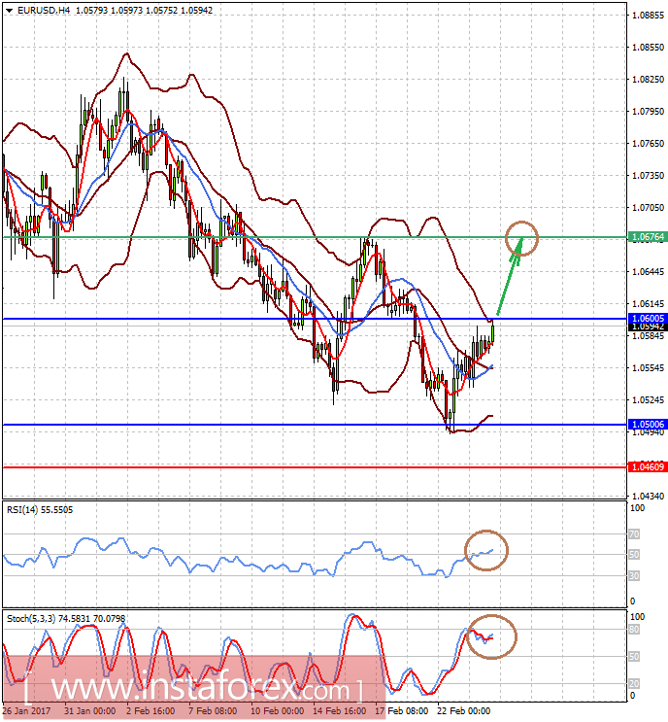Select the green 1.06764 price label

(x=646, y=237)
